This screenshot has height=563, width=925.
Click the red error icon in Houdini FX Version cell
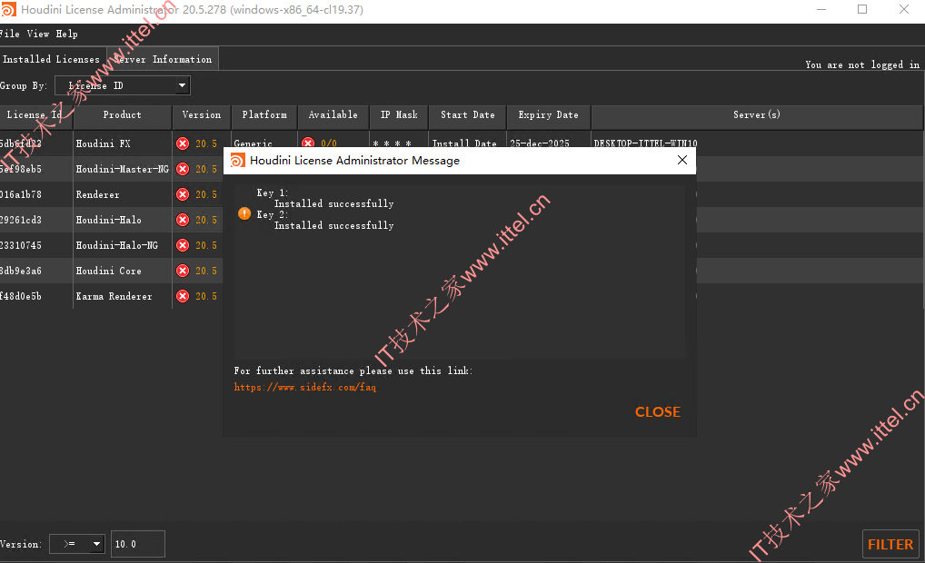(x=183, y=143)
